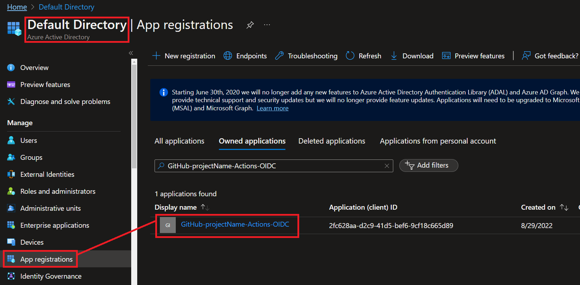Viewport: 580px width, 285px height.
Task: Open Users in Manage section
Action: pos(29,140)
